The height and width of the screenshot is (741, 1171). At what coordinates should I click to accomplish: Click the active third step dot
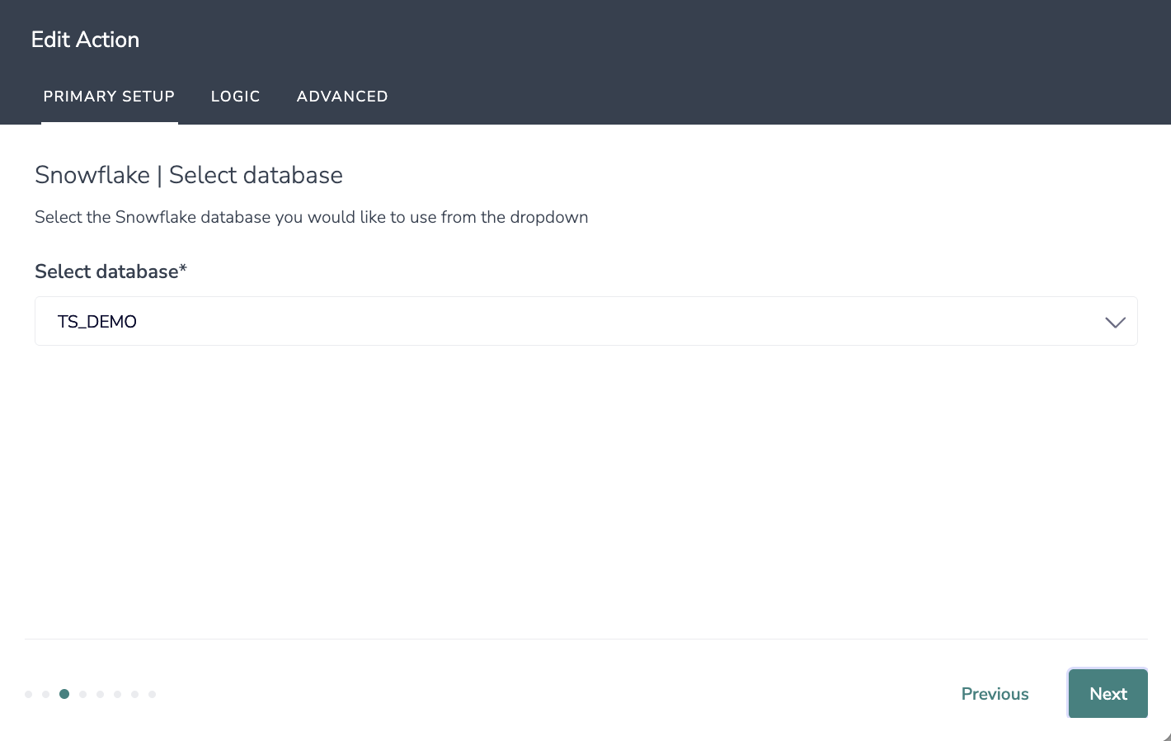[x=64, y=694]
